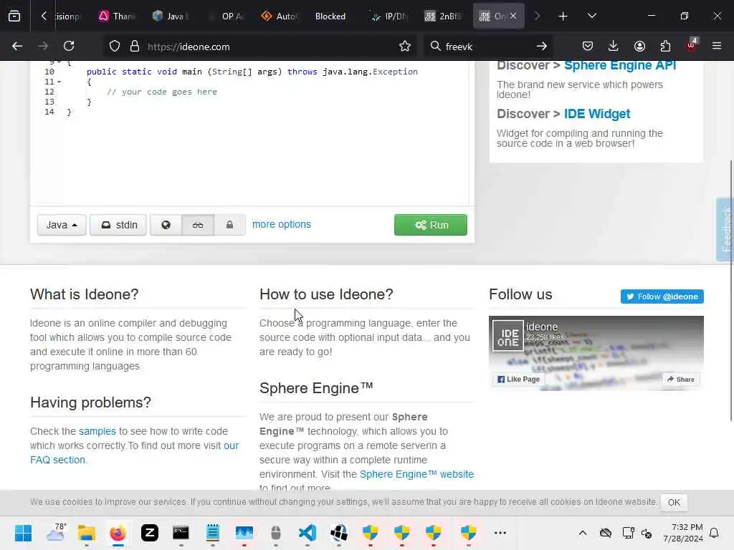This screenshot has height=550, width=734.
Task: Open Firefox application menu
Action: point(717,47)
